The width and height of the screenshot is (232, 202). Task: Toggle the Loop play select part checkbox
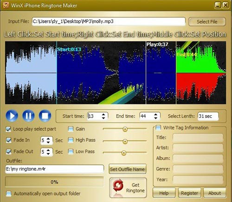pos(8,129)
